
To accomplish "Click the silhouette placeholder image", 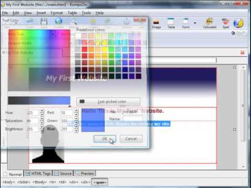I will pyautogui.click(x=48, y=144).
